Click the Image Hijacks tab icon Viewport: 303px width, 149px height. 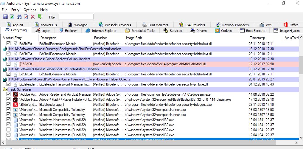[276, 30]
